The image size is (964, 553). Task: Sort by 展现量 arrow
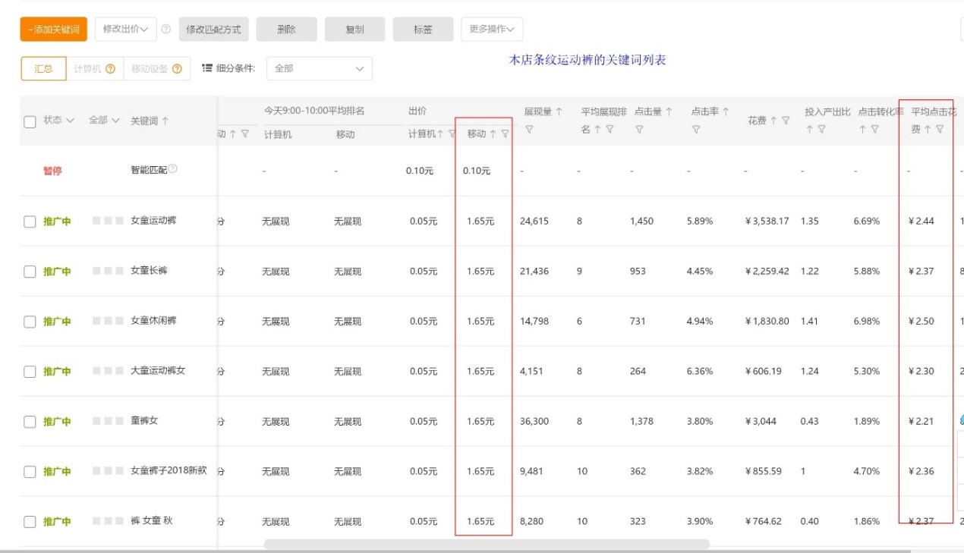pos(559,112)
